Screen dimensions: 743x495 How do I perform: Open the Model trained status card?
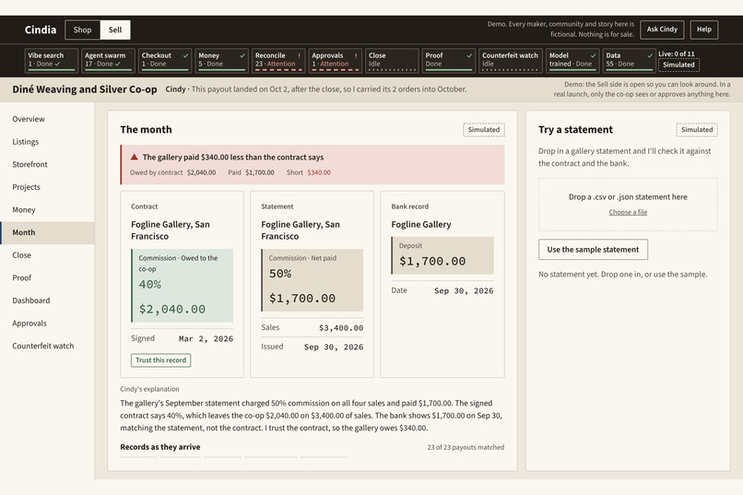coord(572,60)
